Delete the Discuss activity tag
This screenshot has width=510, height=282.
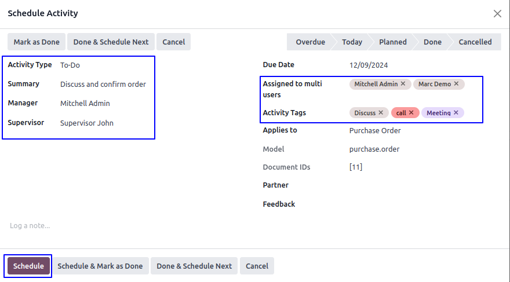pos(381,113)
